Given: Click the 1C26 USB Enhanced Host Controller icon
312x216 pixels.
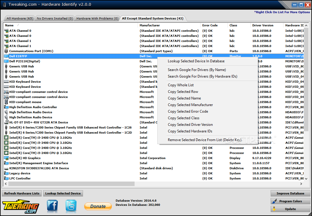Looking at the screenshot, I should pos(6,128).
